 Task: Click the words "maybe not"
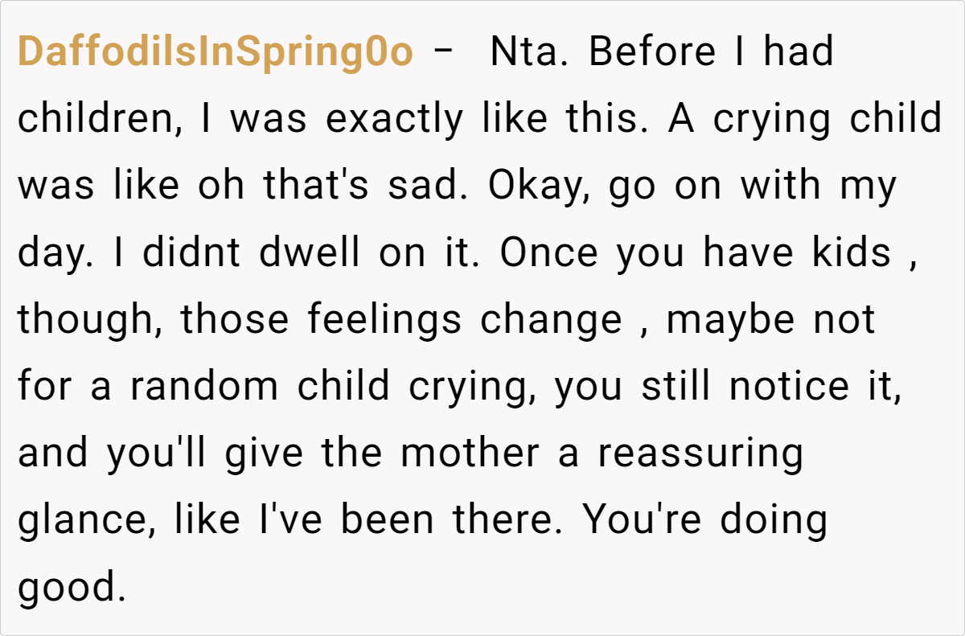click(x=770, y=320)
